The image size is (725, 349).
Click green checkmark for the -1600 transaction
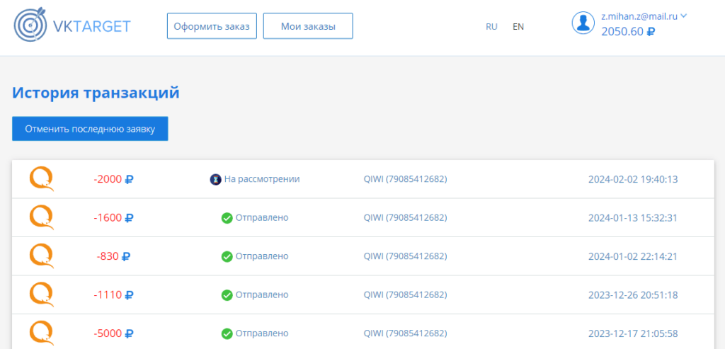(227, 218)
